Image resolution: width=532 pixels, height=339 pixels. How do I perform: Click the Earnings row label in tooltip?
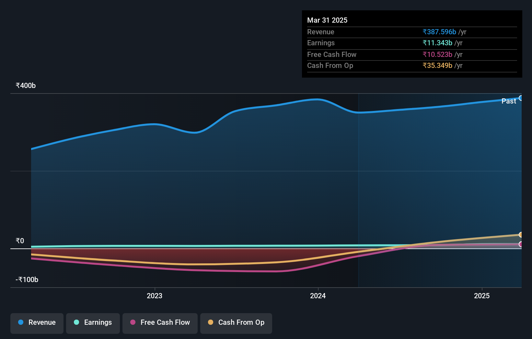321,43
